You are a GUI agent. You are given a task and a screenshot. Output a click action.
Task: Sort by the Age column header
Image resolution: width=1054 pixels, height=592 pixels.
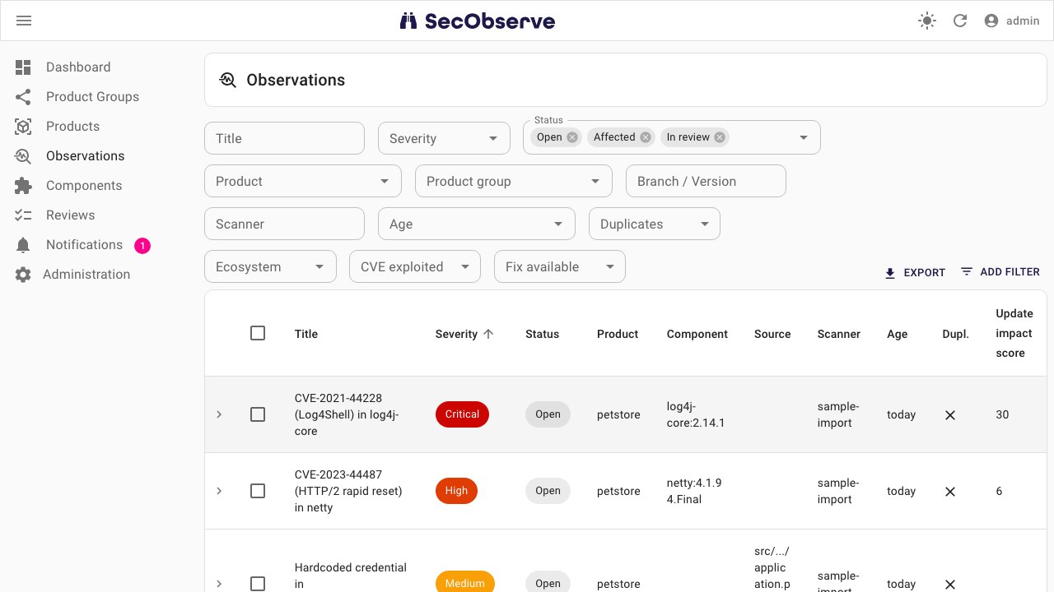click(898, 334)
